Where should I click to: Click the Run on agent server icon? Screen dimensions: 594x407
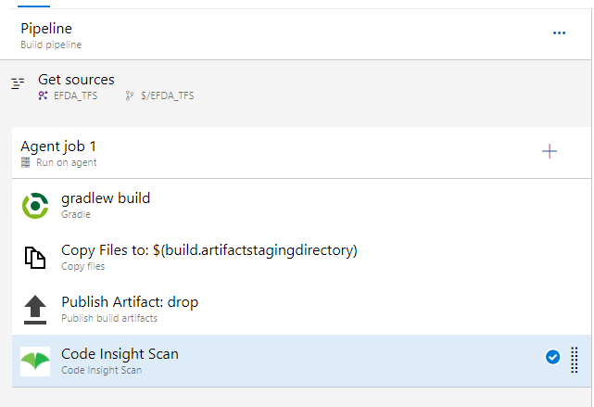click(x=25, y=162)
